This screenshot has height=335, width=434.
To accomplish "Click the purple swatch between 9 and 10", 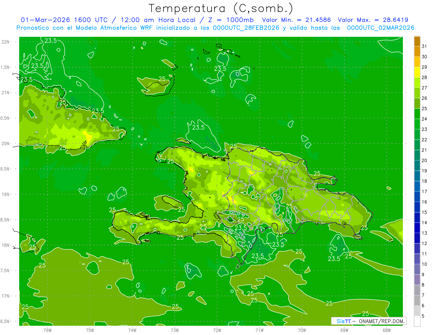I will (417, 270).
